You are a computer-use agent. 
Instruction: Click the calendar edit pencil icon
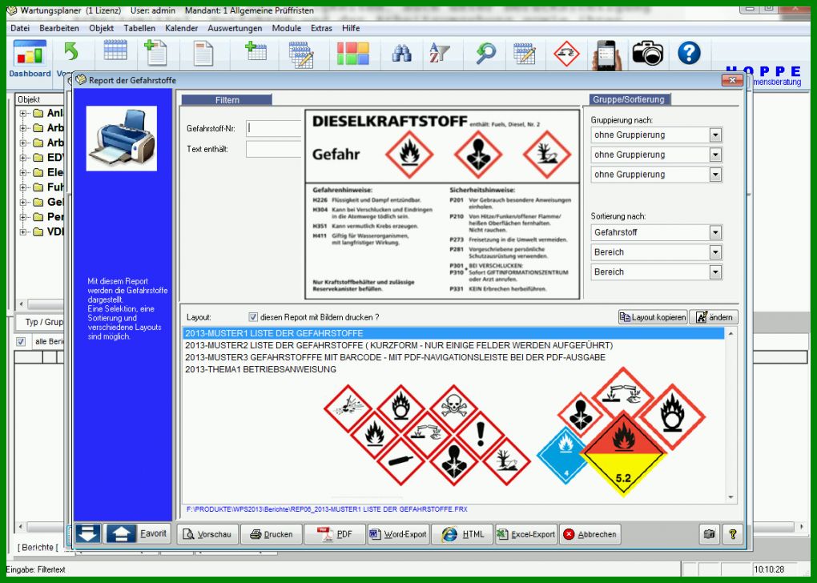pyautogui.click(x=301, y=54)
